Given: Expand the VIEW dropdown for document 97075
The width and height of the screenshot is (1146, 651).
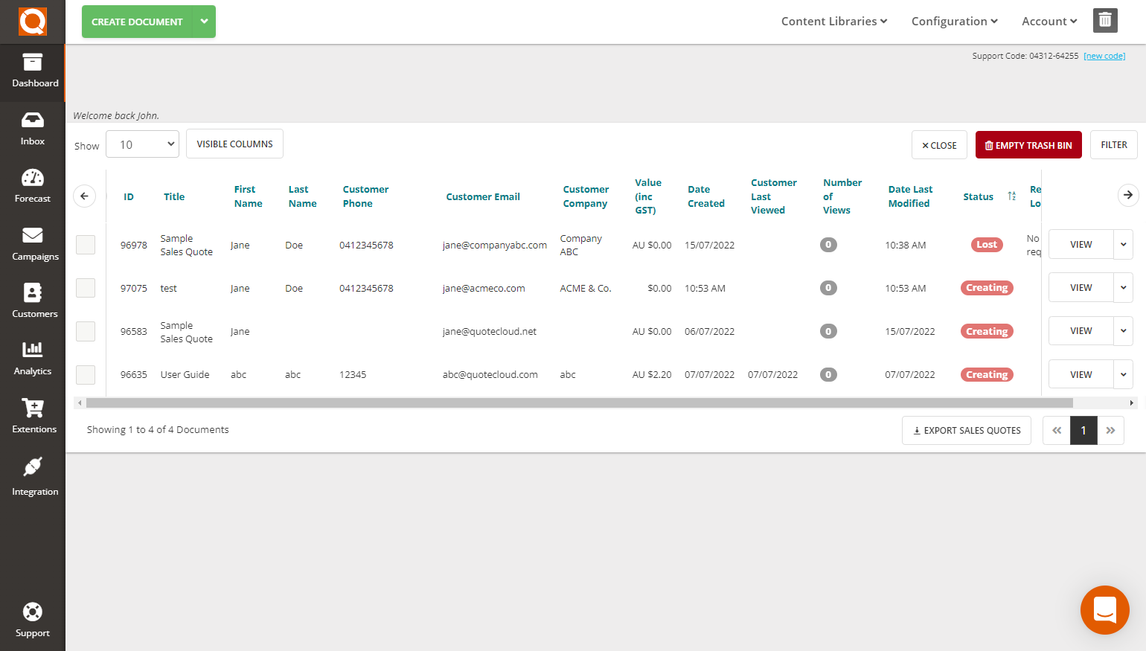Looking at the screenshot, I should tap(1124, 287).
